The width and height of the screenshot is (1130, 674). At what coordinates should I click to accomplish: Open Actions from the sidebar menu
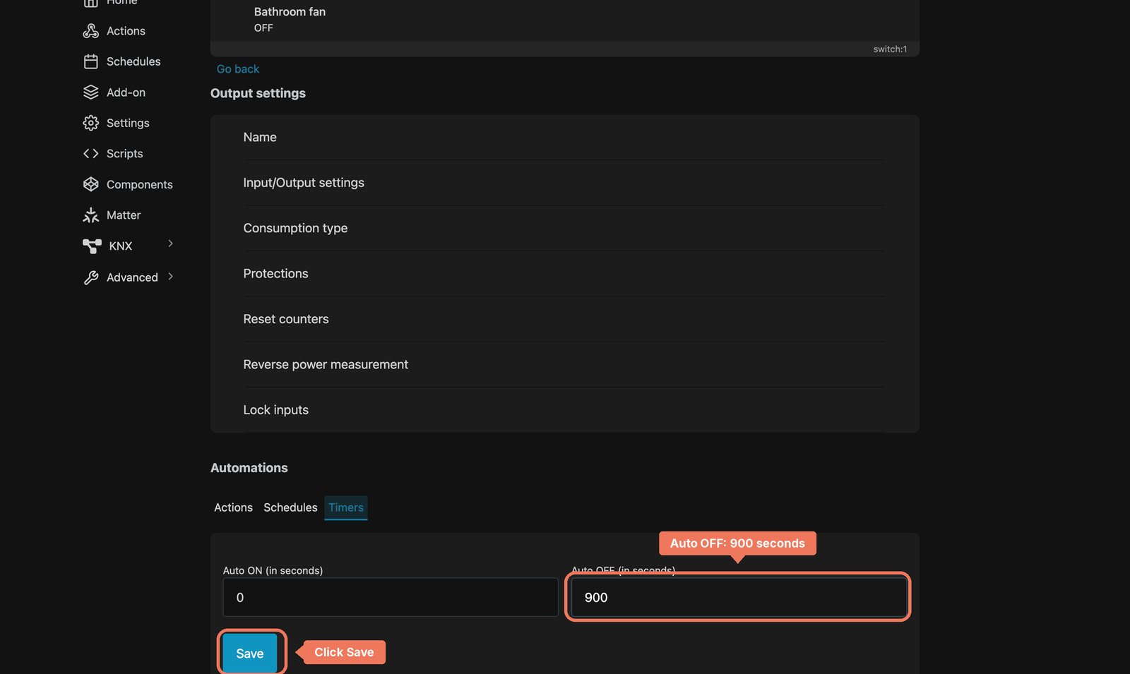(x=126, y=31)
